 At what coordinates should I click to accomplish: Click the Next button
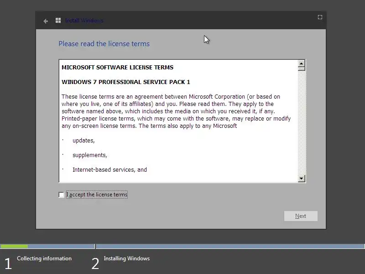coord(301,216)
